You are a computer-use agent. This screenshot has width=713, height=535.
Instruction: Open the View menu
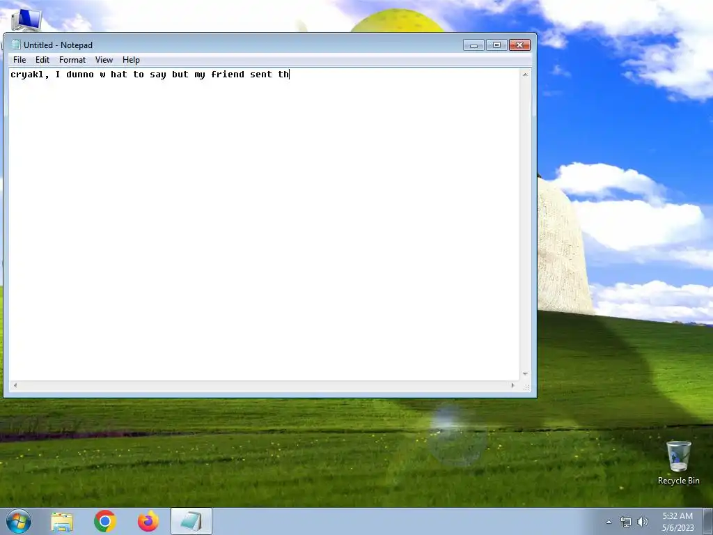point(104,60)
